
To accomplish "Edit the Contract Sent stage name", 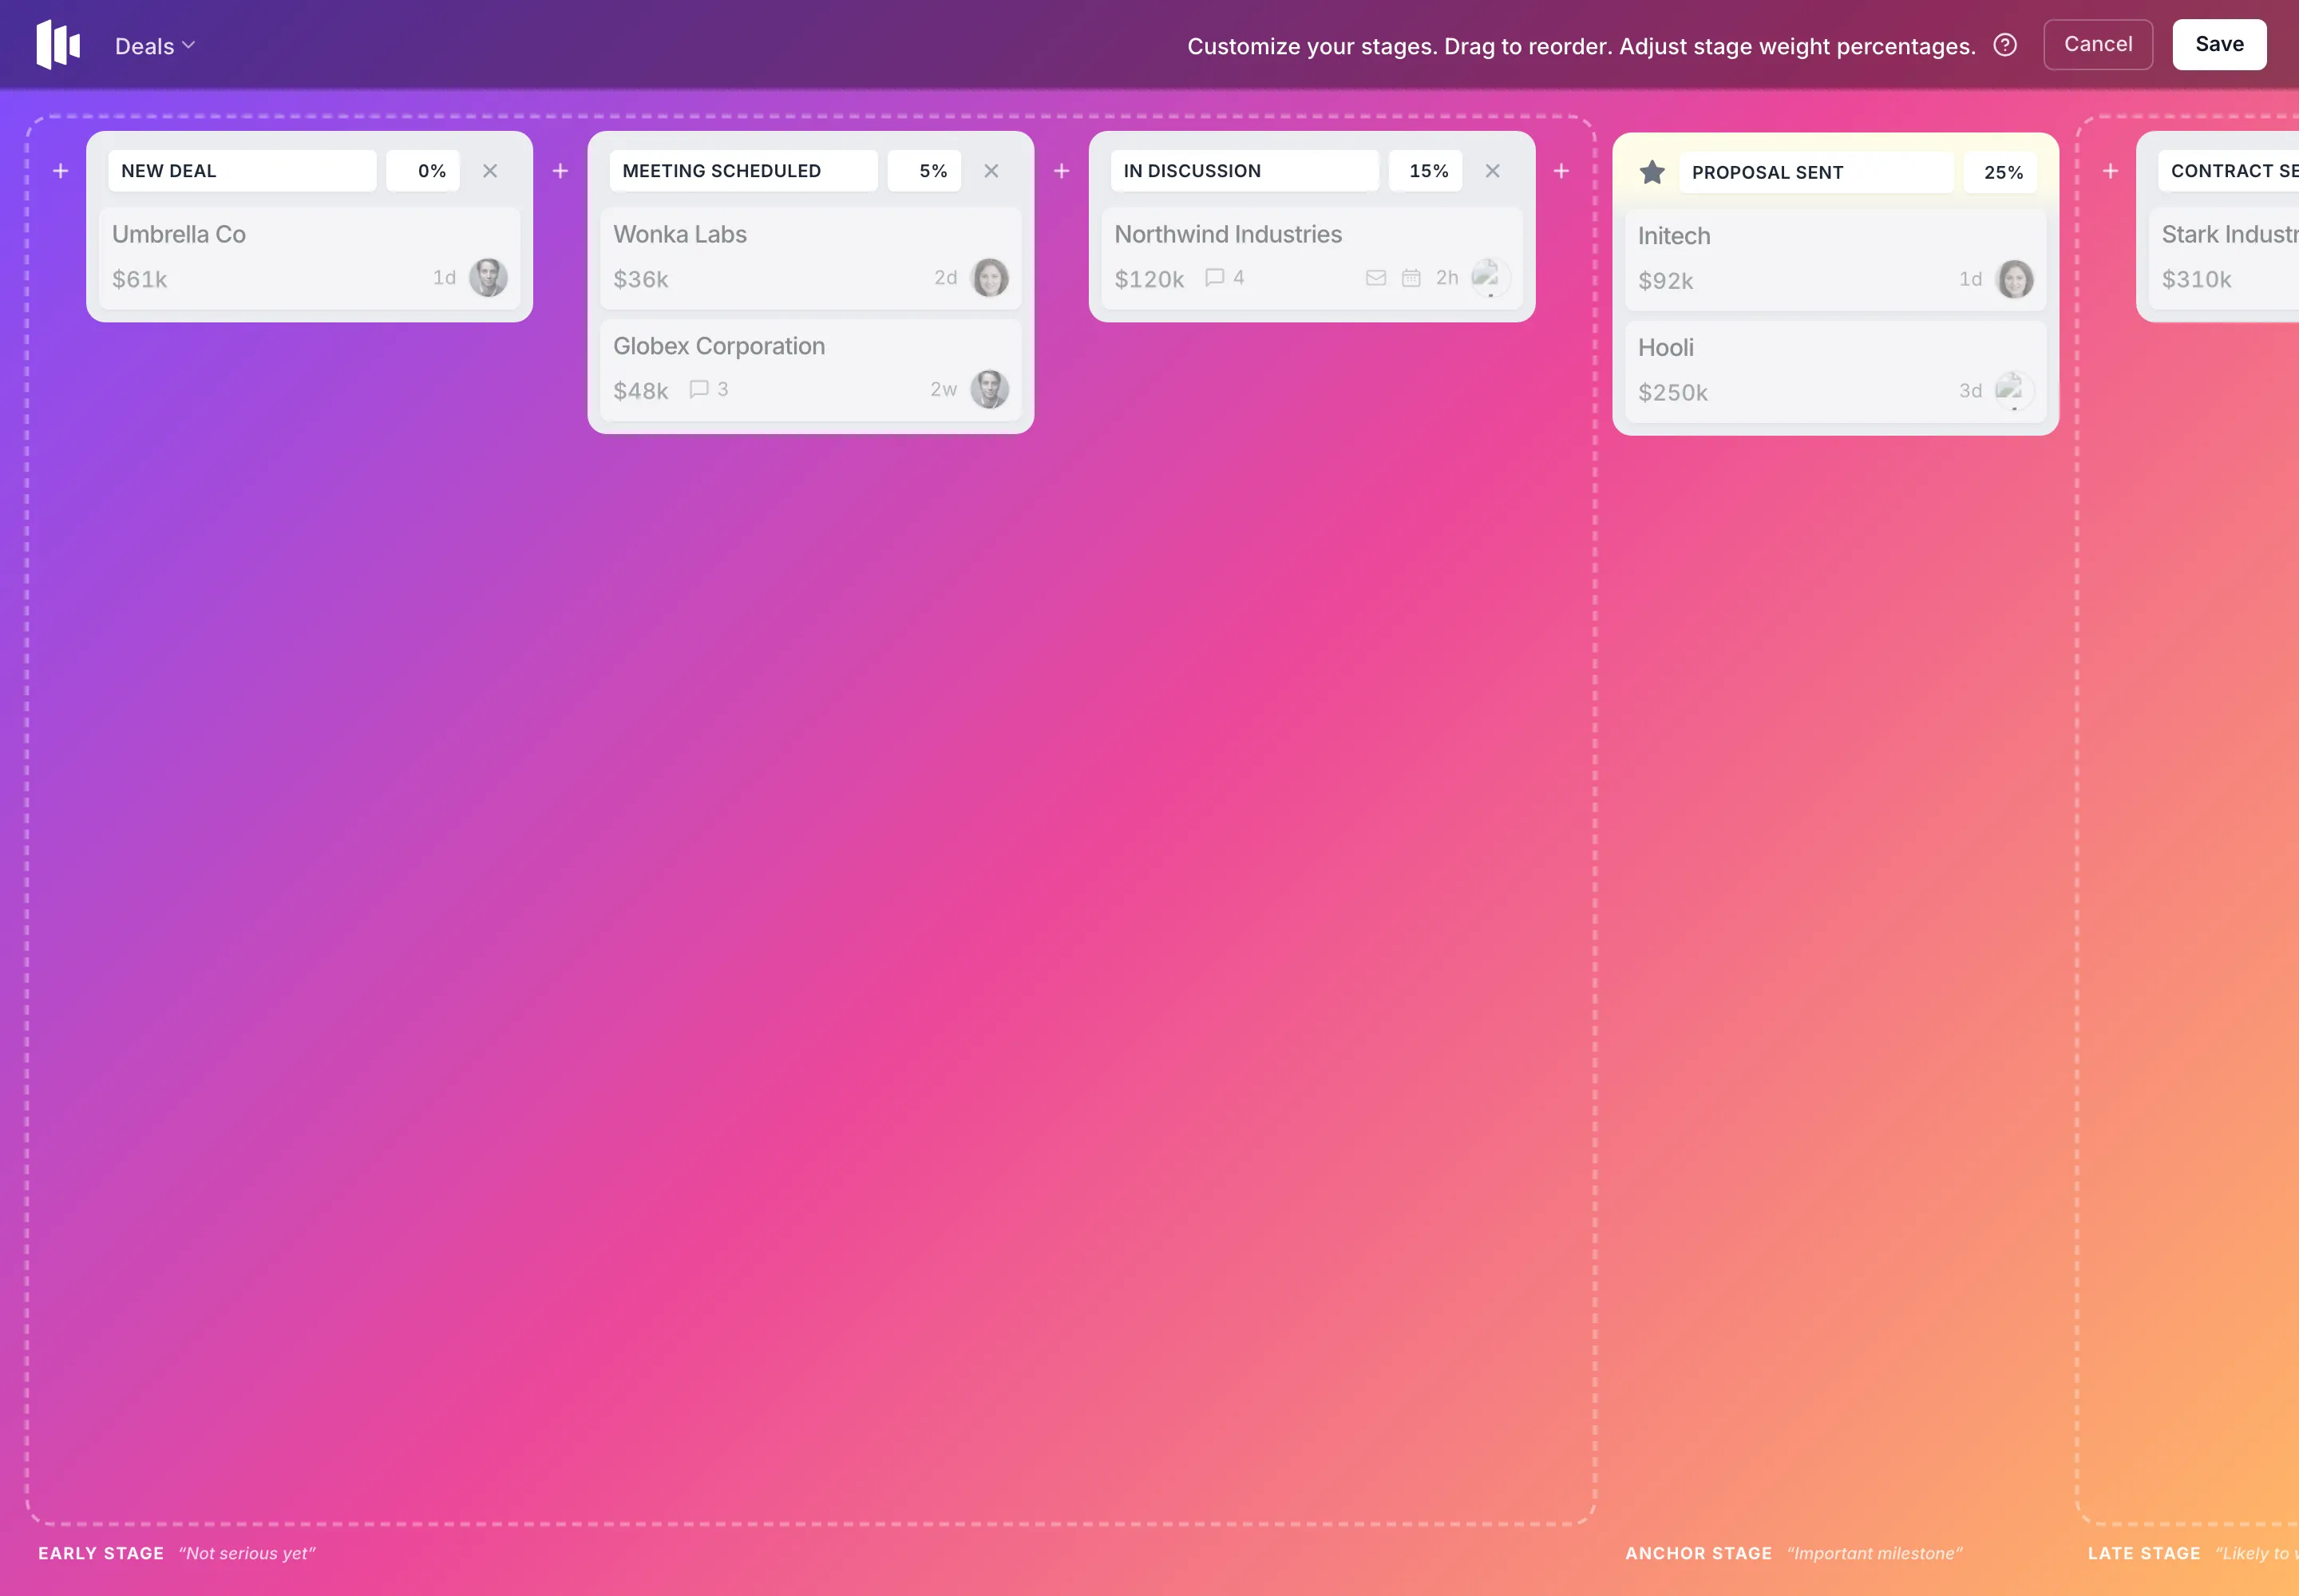I will pyautogui.click(x=2228, y=171).
